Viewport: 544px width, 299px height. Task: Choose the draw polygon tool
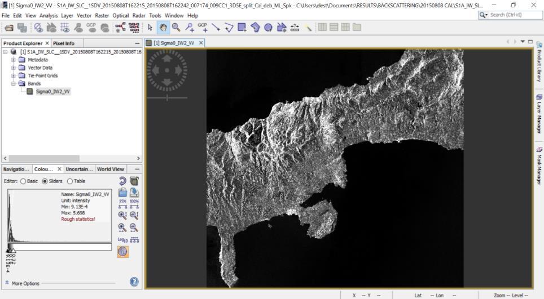pyautogui.click(x=255, y=28)
